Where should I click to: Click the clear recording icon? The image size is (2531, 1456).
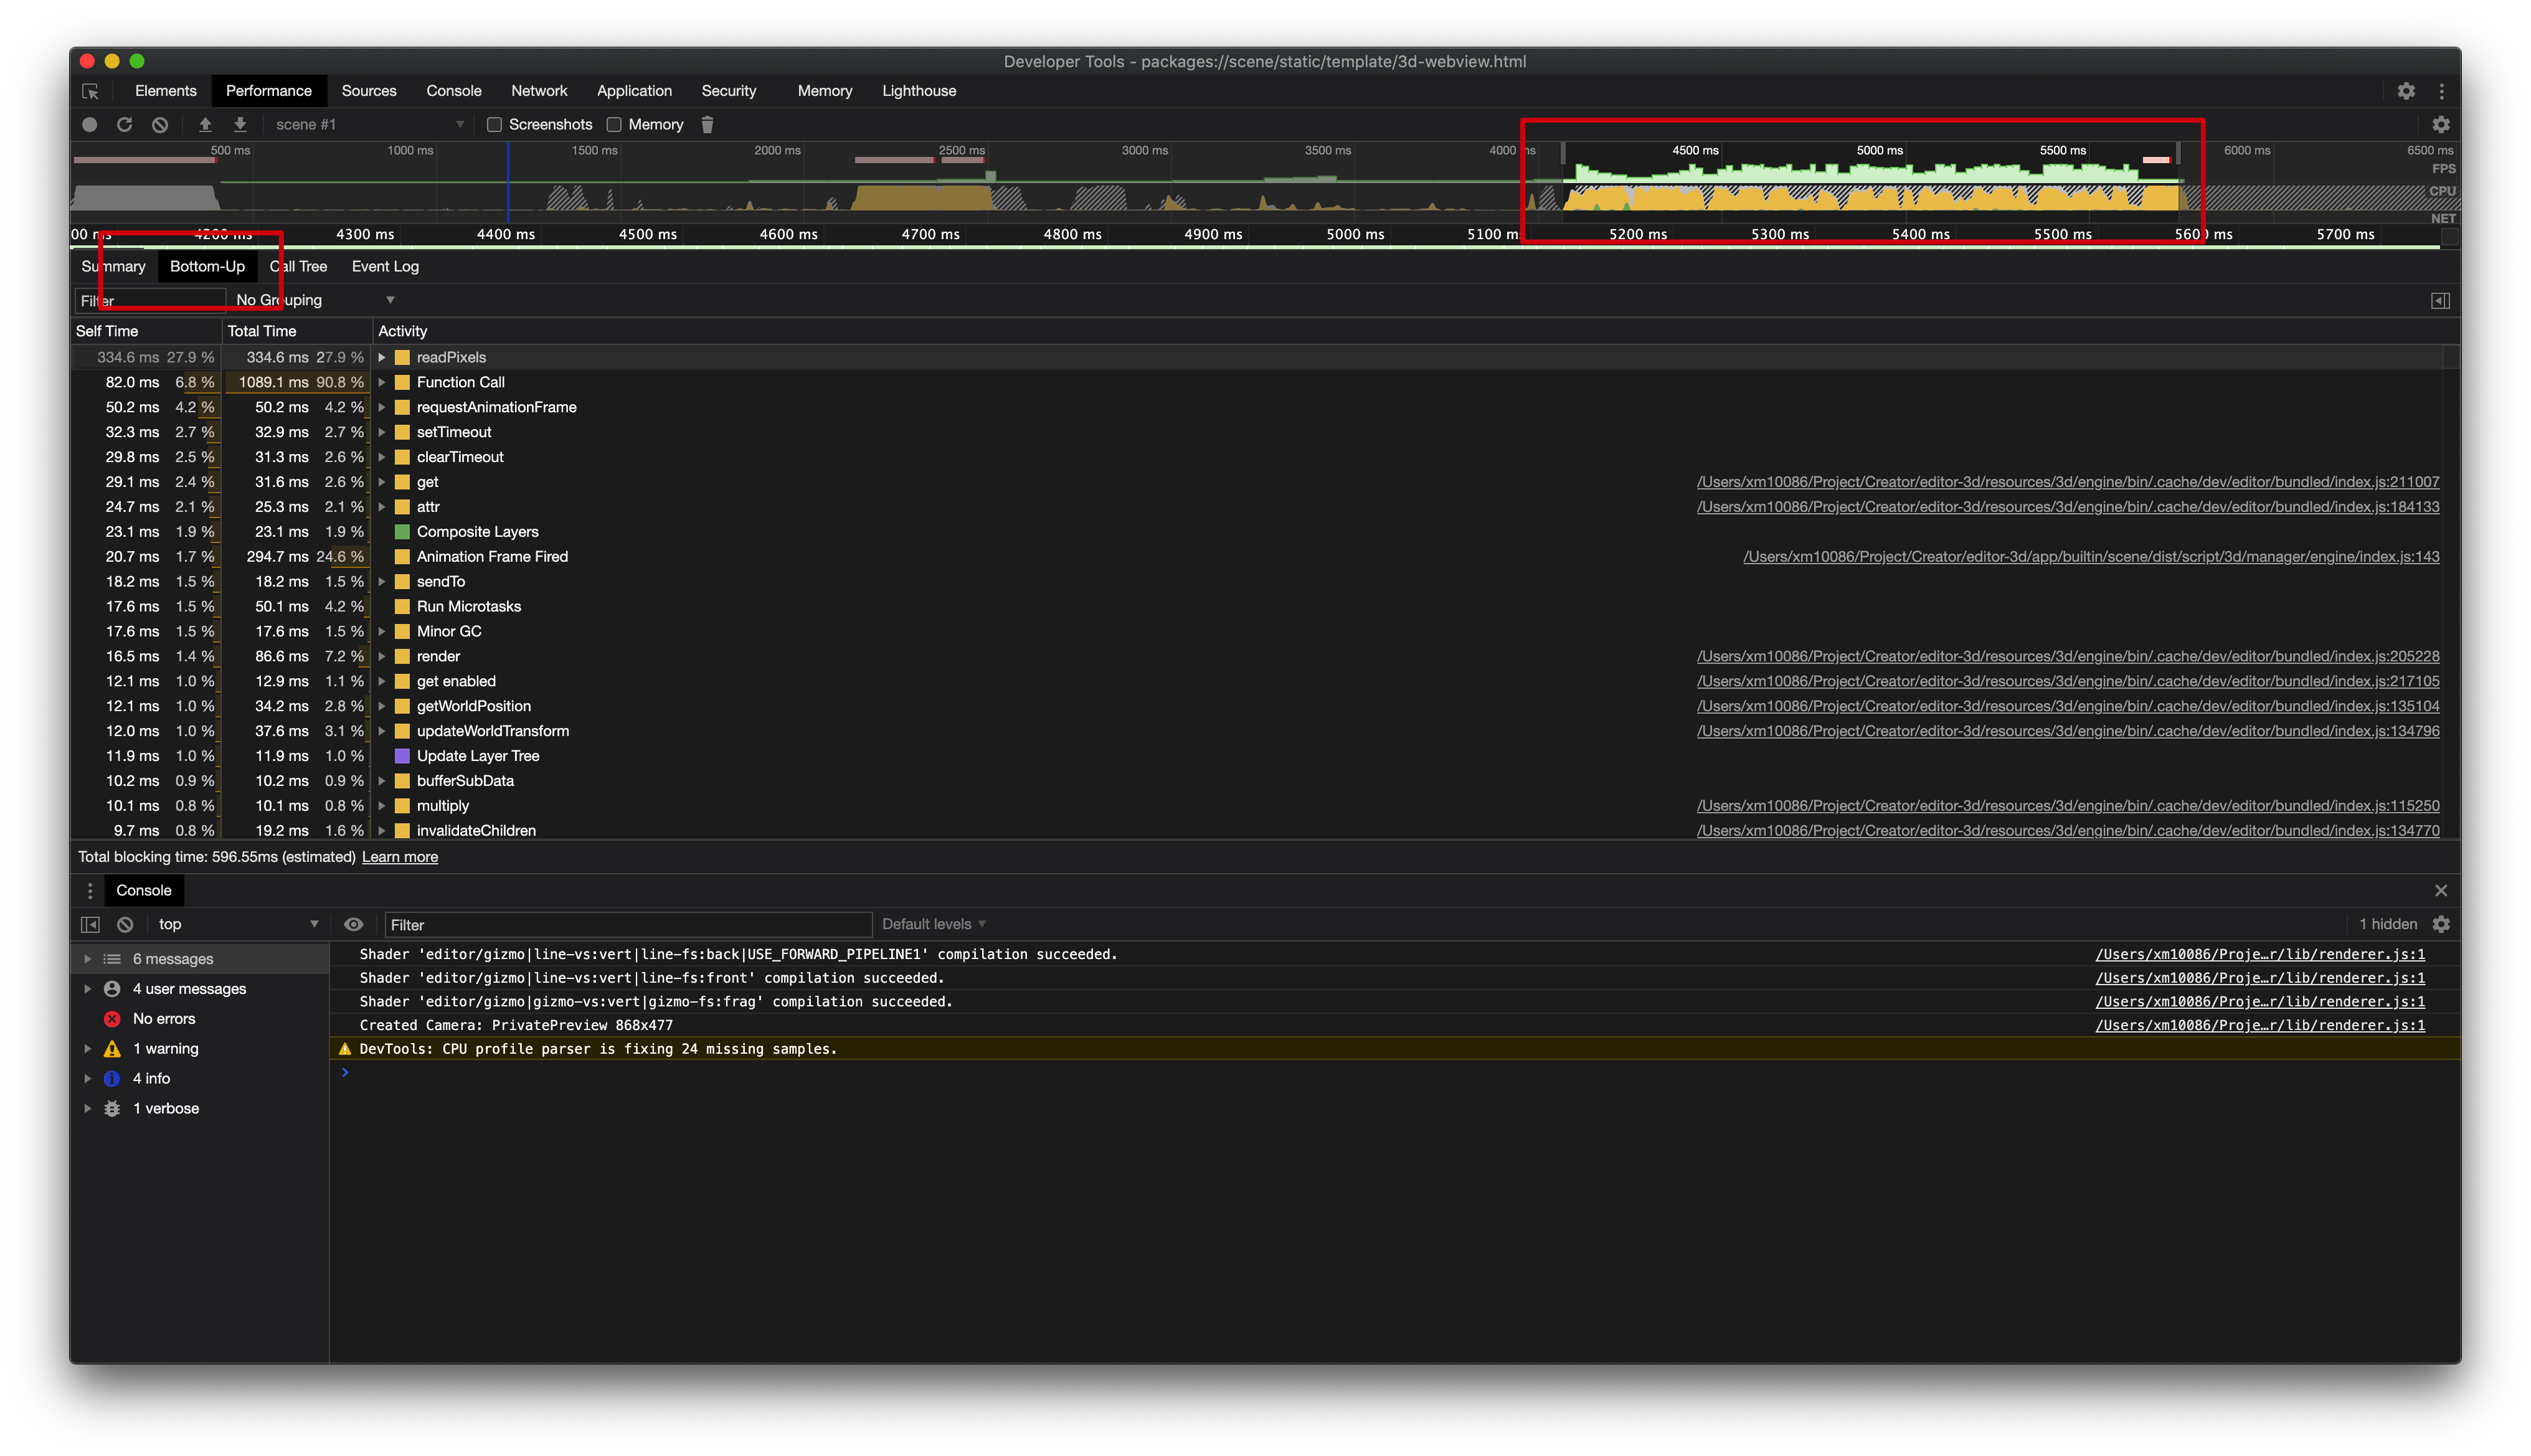(x=160, y=125)
